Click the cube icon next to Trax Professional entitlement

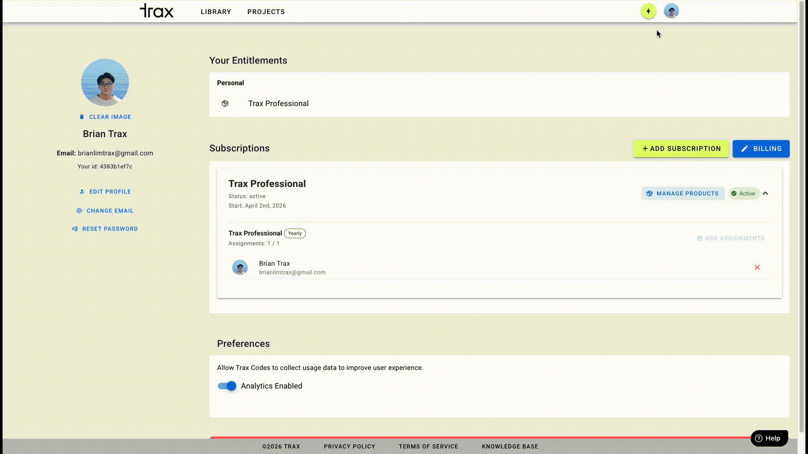[225, 103]
